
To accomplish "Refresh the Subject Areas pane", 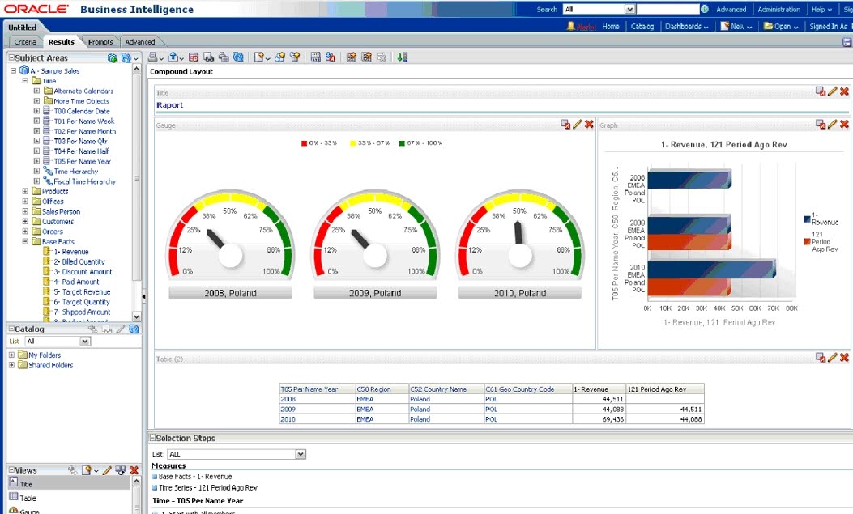I will click(126, 57).
